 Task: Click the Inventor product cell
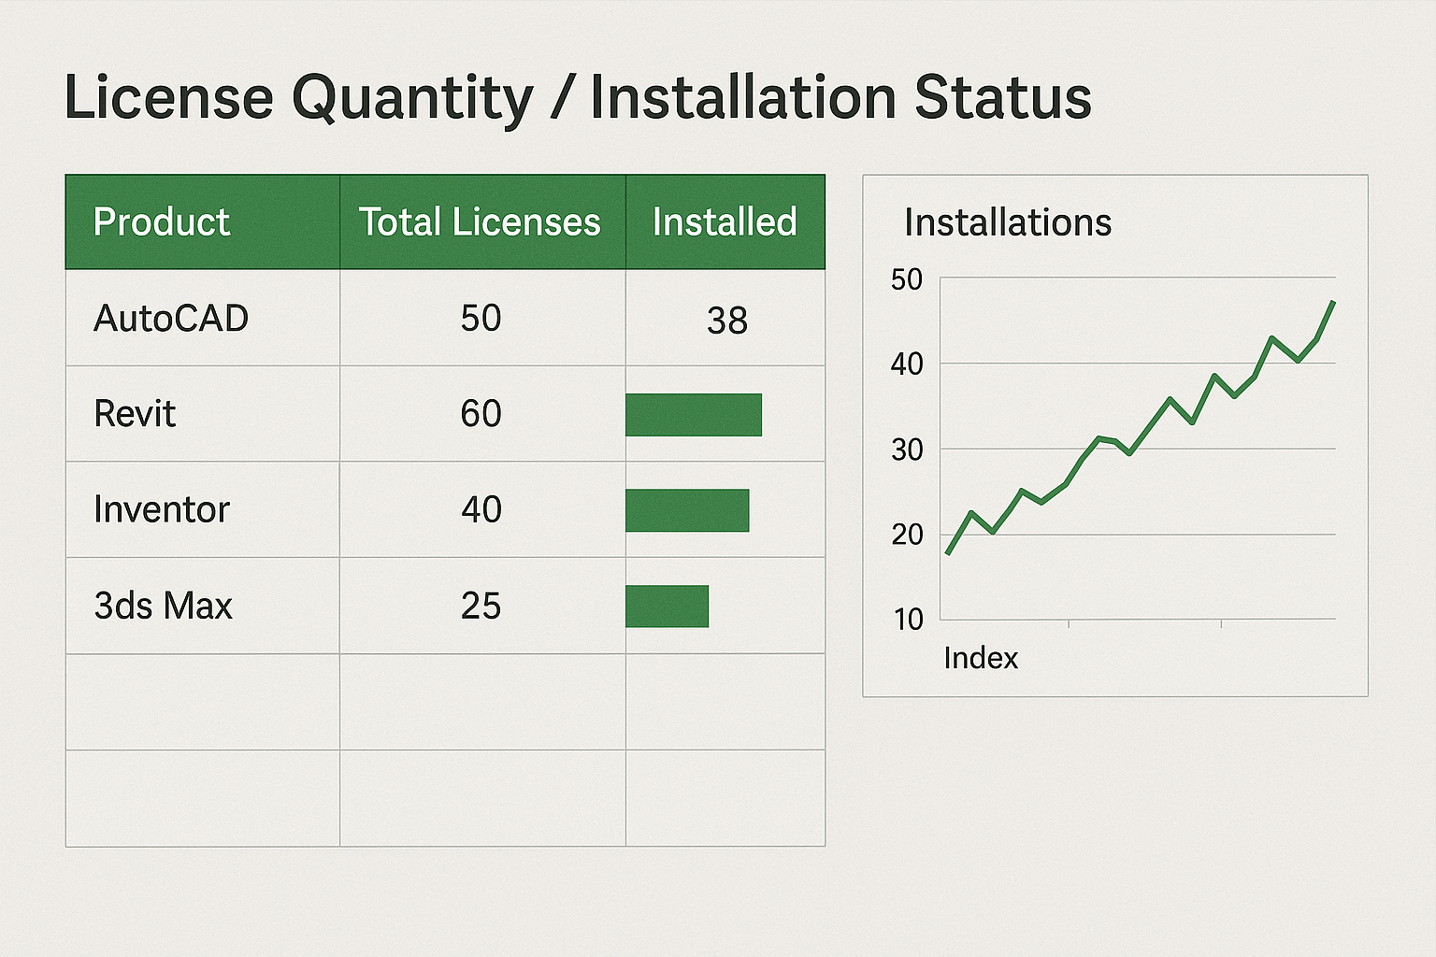point(203,509)
